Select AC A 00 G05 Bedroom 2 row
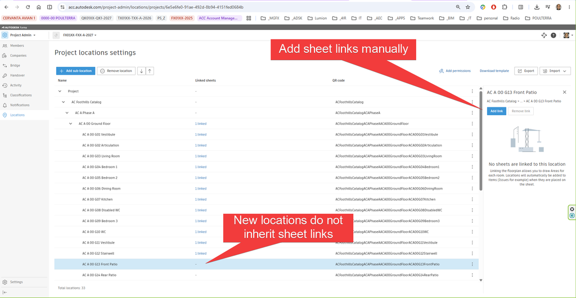The height and width of the screenshot is (298, 576). (x=266, y=178)
